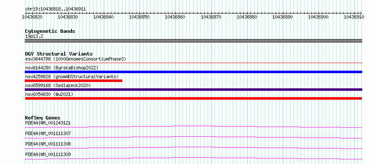Click the red nsv6054830 variant bar
The width and height of the screenshot is (374, 164).
[x=193, y=98]
